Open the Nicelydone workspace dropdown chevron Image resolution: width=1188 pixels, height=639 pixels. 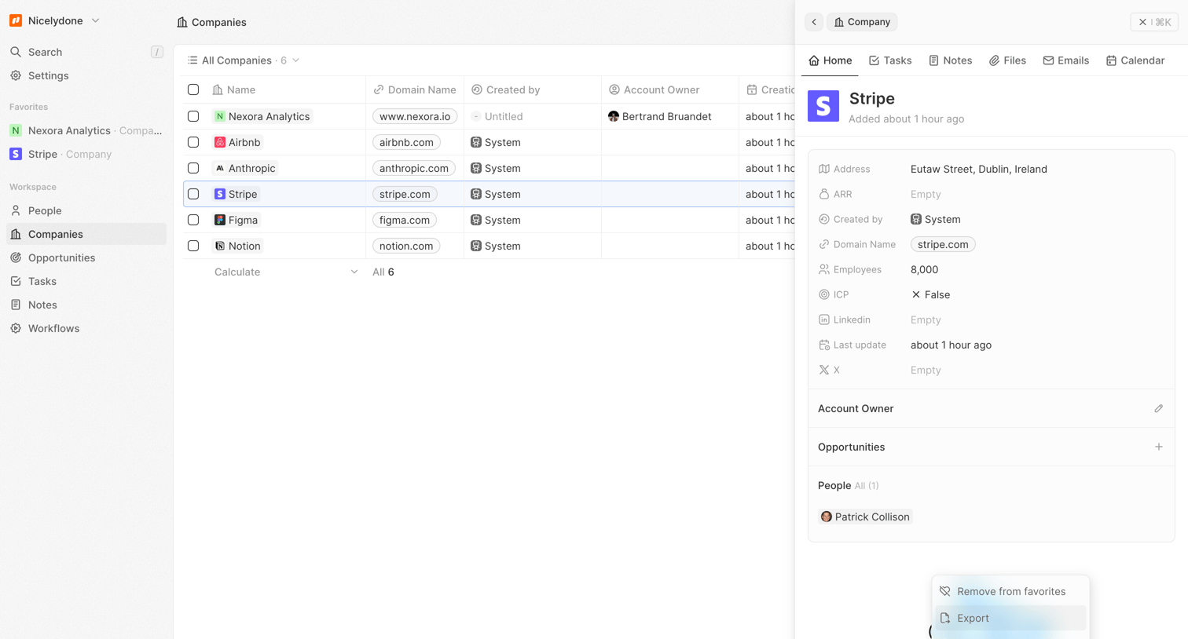[96, 20]
